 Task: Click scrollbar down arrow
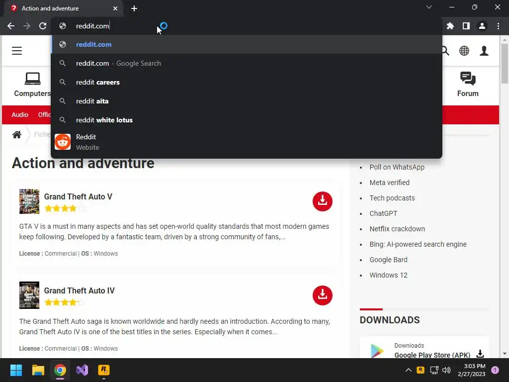[505, 354]
